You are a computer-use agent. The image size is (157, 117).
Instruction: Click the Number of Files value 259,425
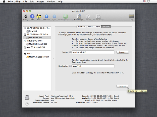pos(95,102)
